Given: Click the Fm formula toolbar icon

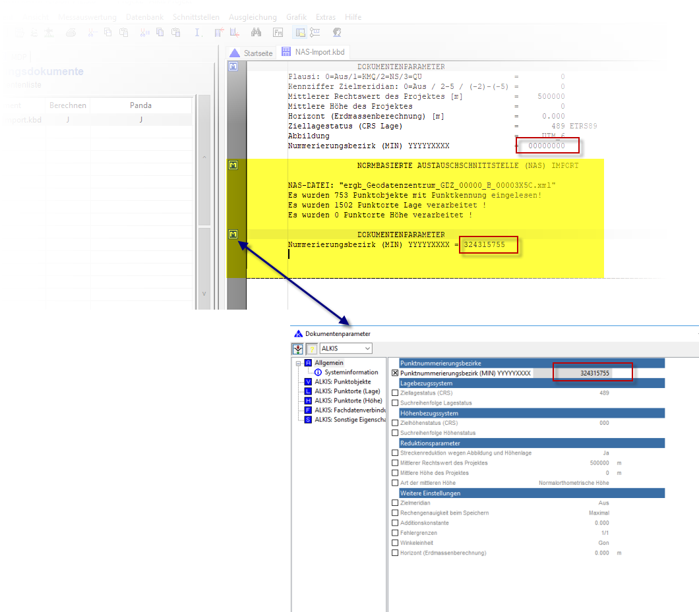Looking at the screenshot, I should [x=278, y=32].
